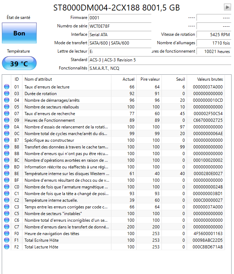This screenshot has height=274, width=234.
Task: Click status icon of attribute C6 row
Action: click(x=7, y=220)
